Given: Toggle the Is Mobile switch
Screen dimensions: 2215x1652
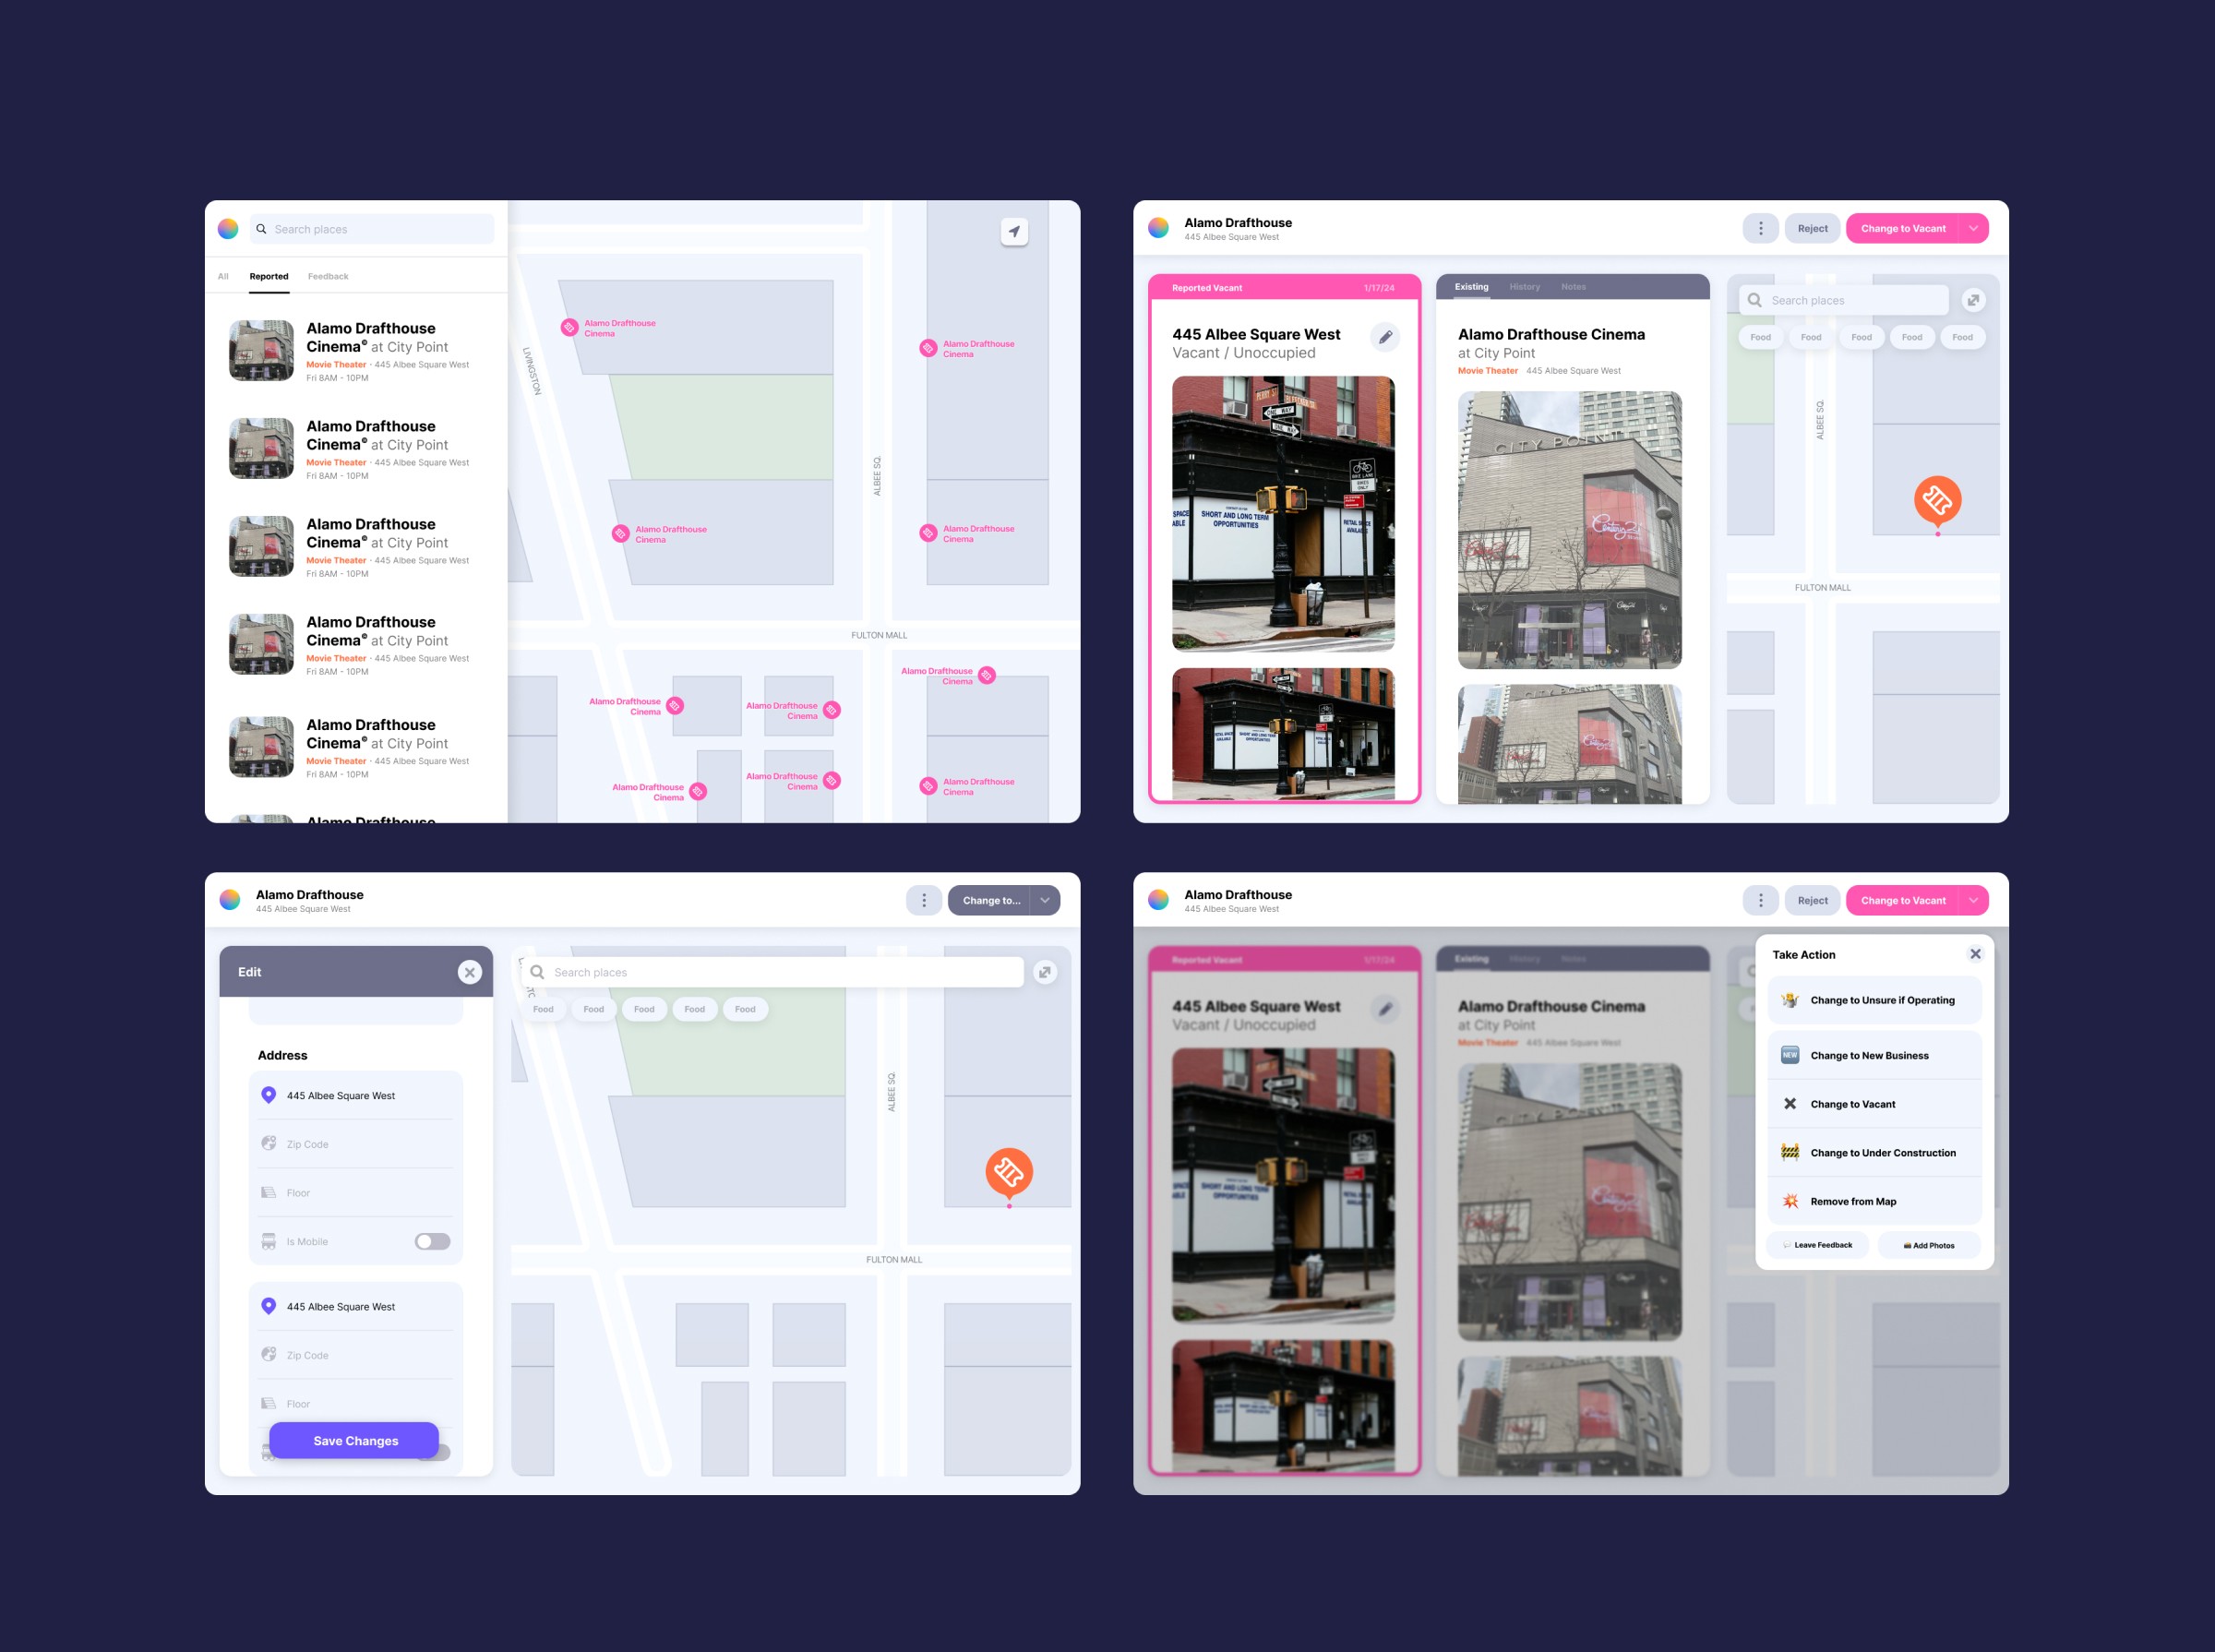Looking at the screenshot, I should 432,1241.
